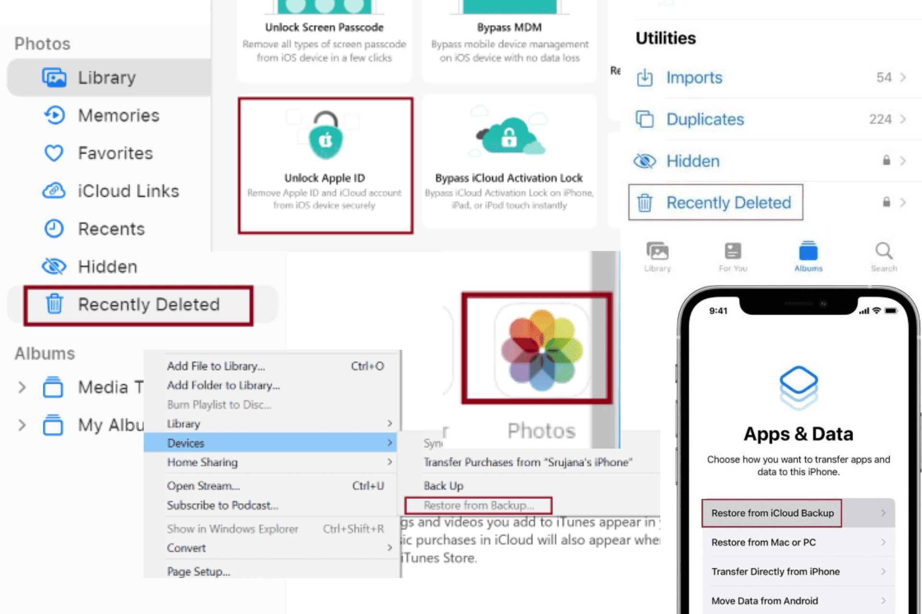Click the Library icon in Photos sidebar
Screen dimensions: 922x614
point(55,77)
